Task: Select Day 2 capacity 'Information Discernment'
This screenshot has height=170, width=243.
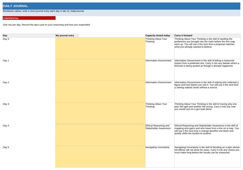Action: pos(160,91)
